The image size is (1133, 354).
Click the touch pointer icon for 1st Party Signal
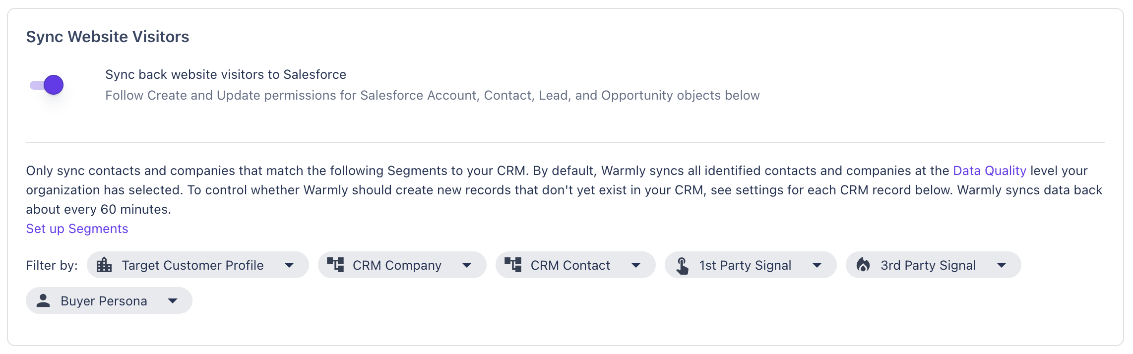pos(683,266)
